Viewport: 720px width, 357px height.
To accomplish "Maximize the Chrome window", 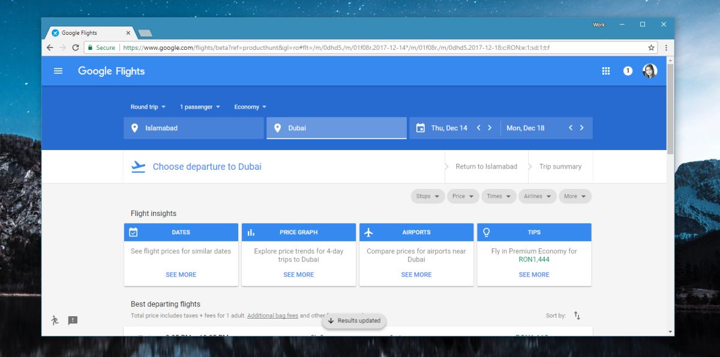I will pos(643,25).
